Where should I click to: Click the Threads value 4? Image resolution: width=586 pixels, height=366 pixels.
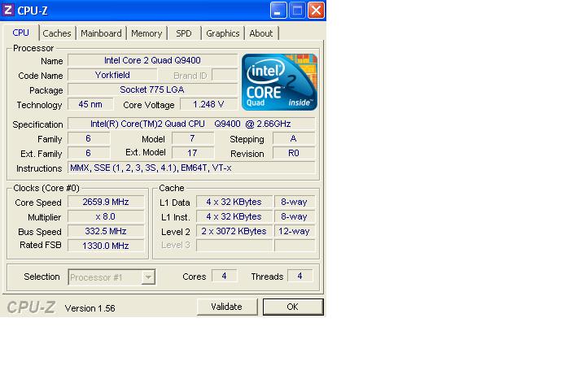(x=300, y=276)
